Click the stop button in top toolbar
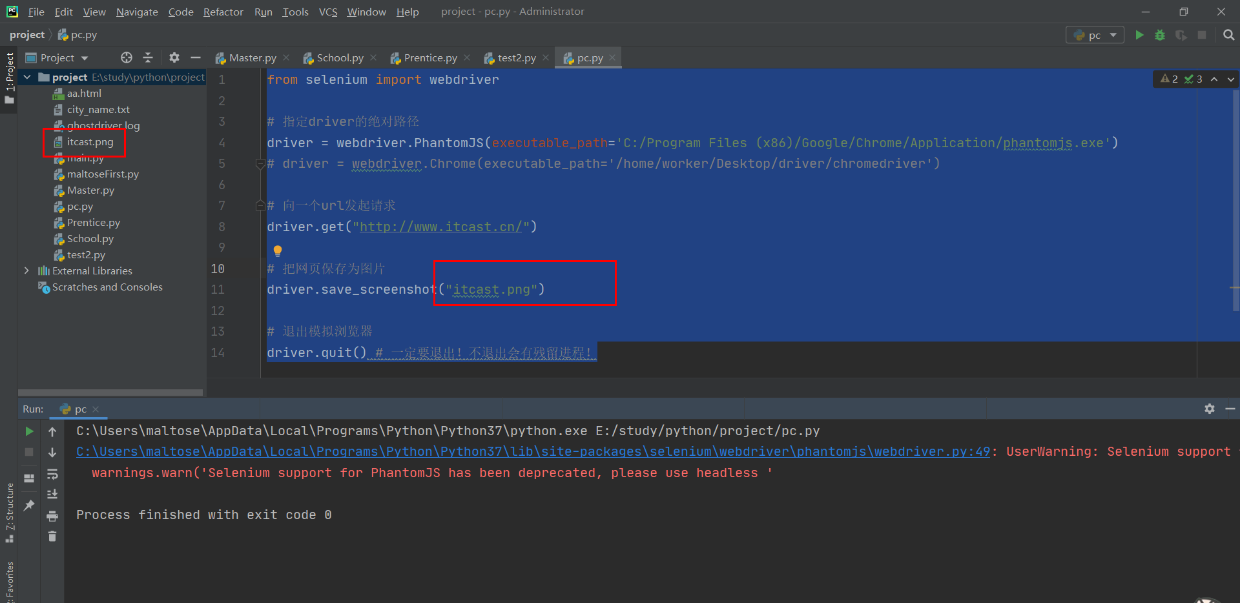 tap(1202, 35)
